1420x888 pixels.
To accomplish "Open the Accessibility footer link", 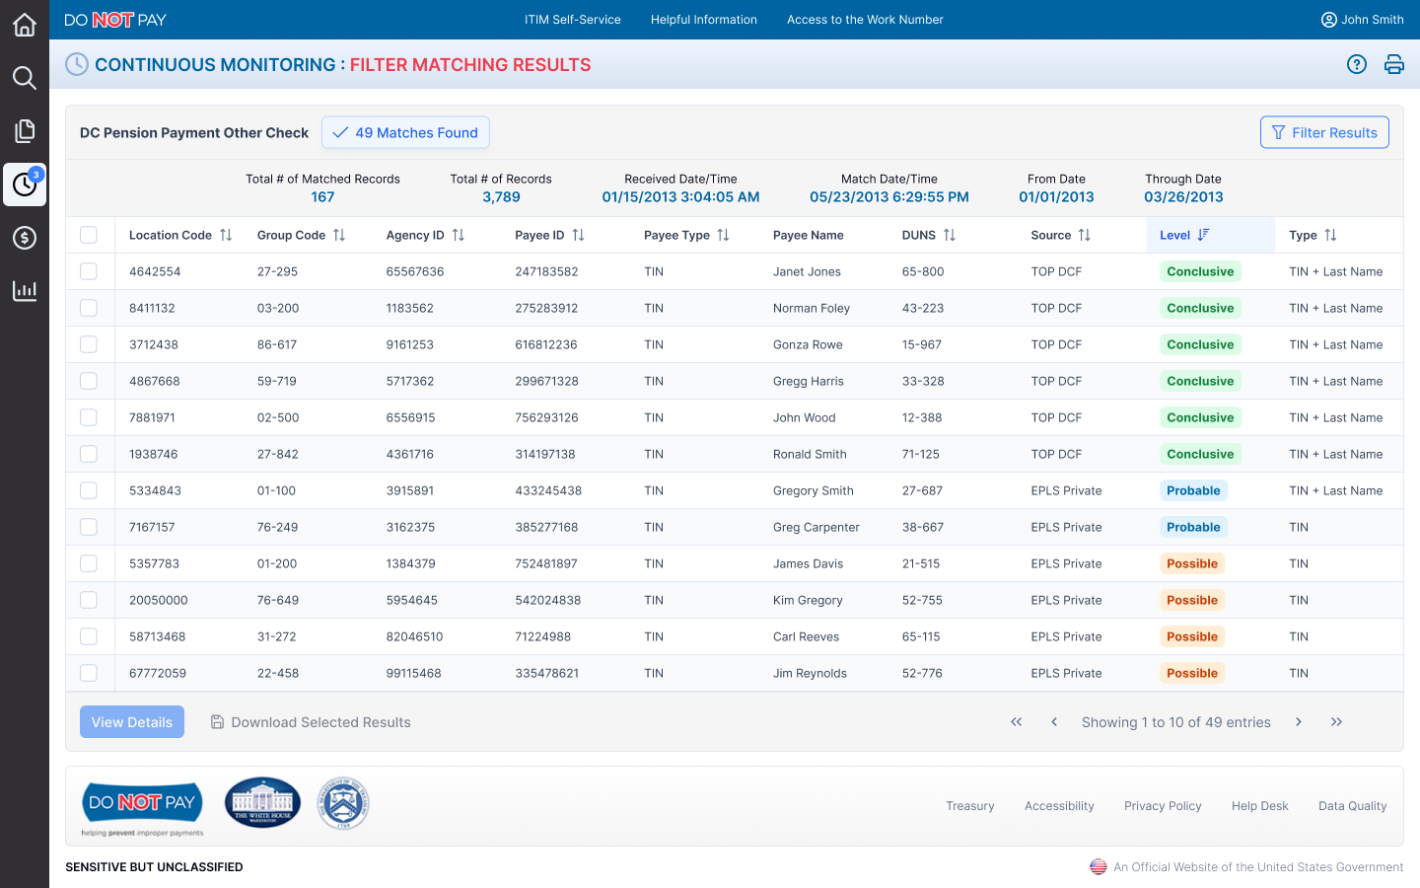I will point(1059,806).
